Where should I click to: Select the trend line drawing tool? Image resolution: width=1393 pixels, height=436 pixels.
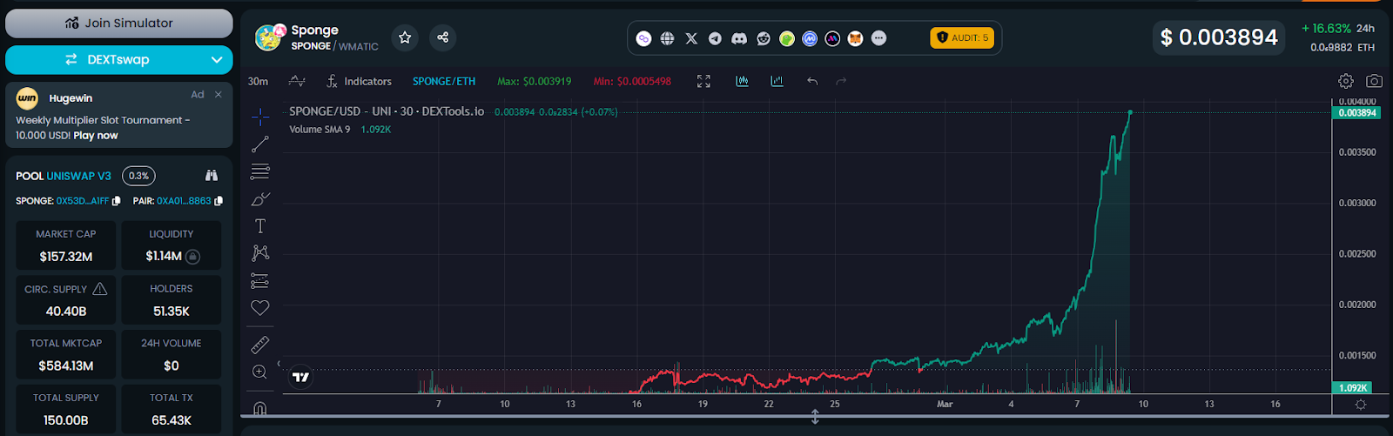tap(259, 144)
